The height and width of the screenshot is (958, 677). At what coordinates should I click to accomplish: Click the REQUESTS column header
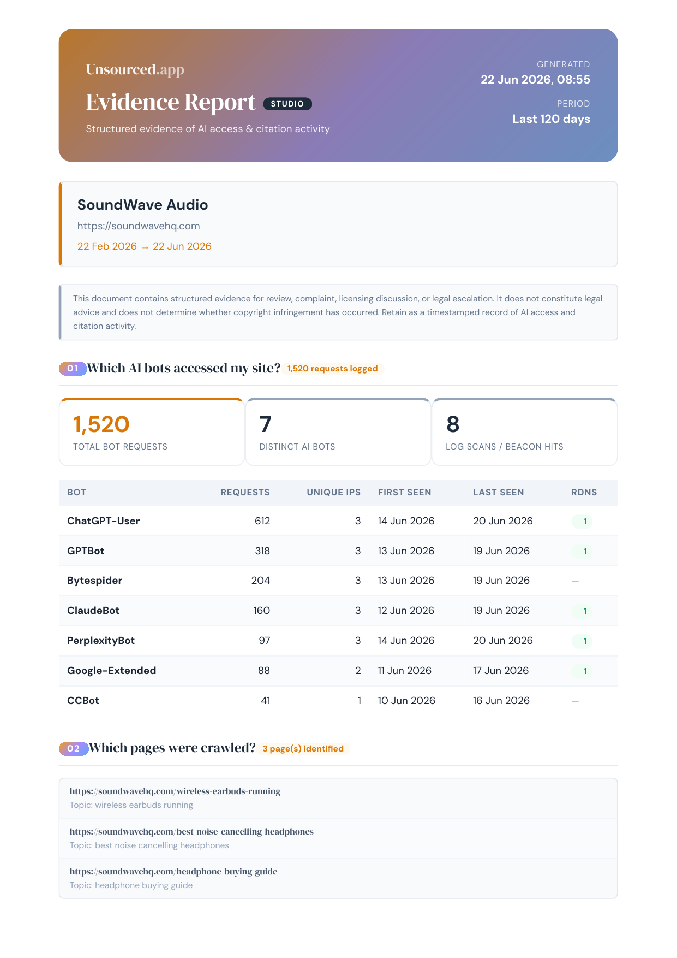[x=245, y=493]
